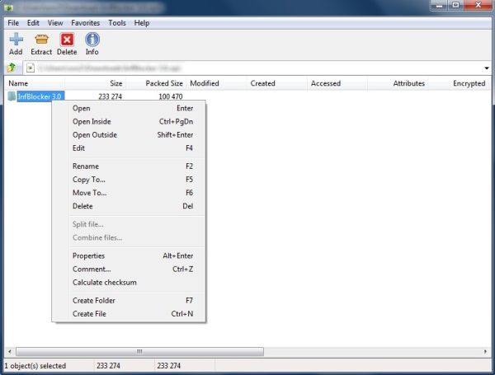Screen dimensions: 495x375
Task: Sort by the Encrypted column header
Action: point(458,83)
